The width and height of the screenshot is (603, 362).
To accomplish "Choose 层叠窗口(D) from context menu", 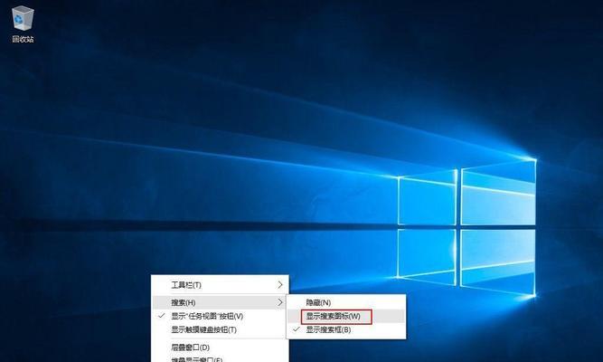I will [x=220, y=348].
